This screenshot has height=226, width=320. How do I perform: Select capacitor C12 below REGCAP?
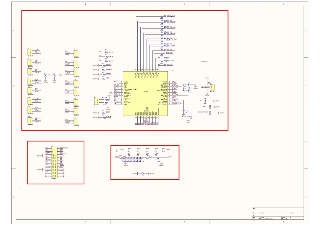point(184,110)
